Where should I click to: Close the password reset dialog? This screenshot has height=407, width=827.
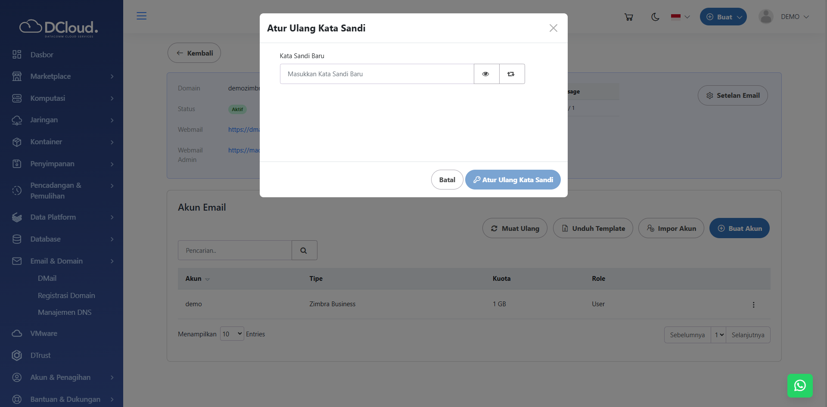click(553, 28)
